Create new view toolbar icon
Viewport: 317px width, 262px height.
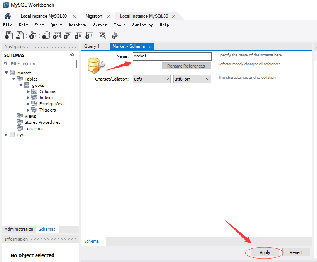click(x=68, y=35)
